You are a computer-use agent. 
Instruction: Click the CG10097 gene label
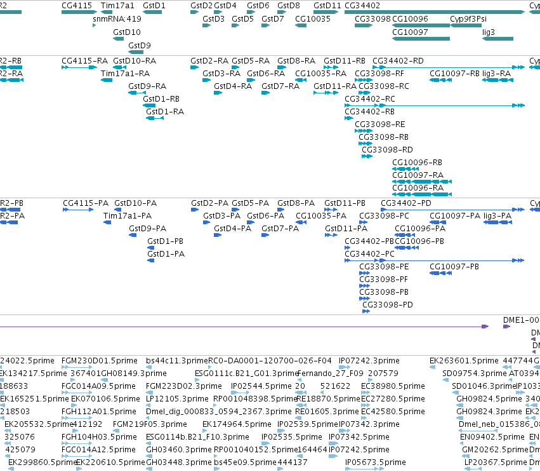(x=410, y=32)
